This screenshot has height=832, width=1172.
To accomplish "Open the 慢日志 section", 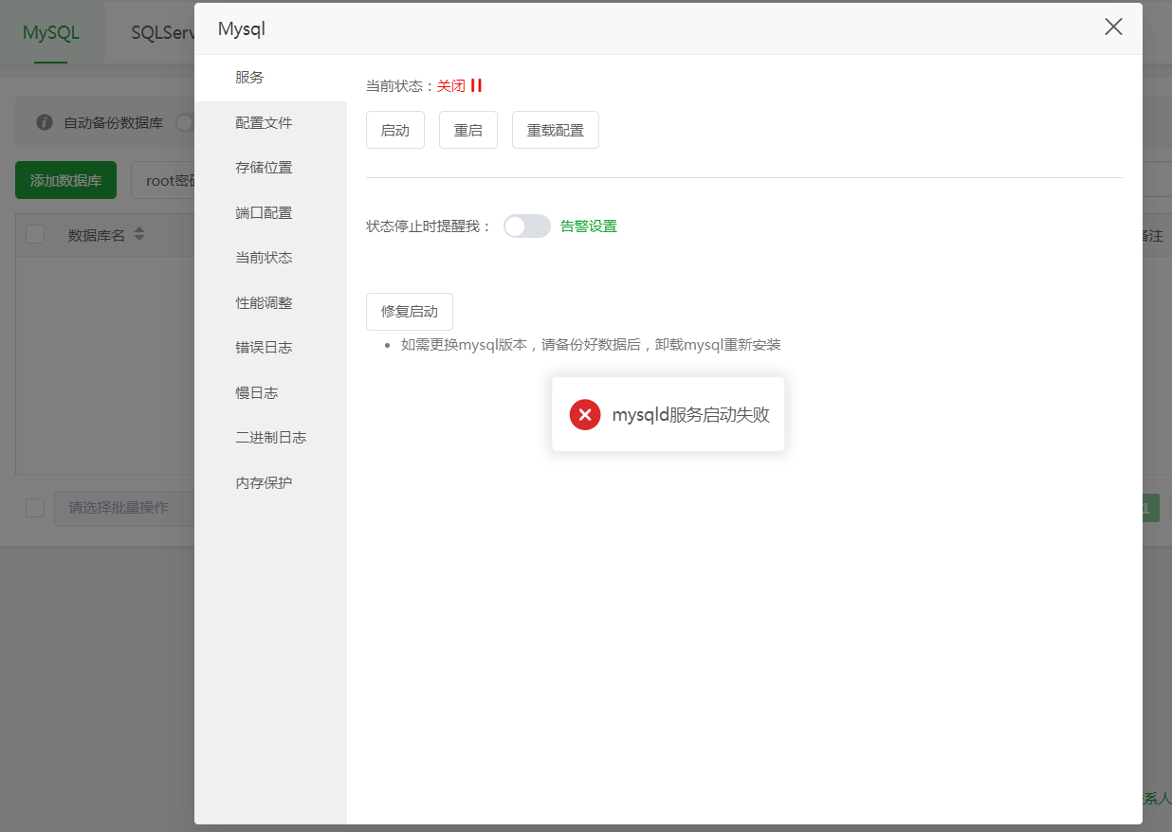I will (x=270, y=393).
